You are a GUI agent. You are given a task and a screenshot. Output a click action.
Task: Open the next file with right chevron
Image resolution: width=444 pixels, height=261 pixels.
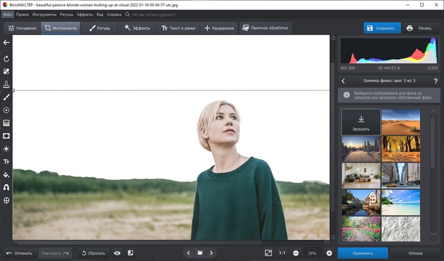click(x=211, y=253)
